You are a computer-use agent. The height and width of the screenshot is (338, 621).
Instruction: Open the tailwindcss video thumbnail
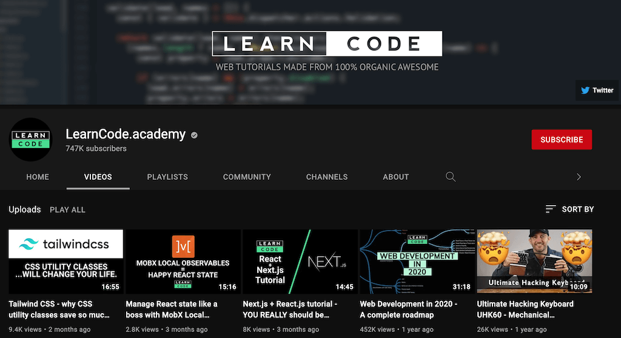click(65, 262)
